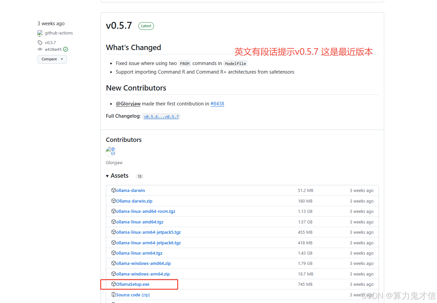Click the FROM code snippet

[x=185, y=63]
